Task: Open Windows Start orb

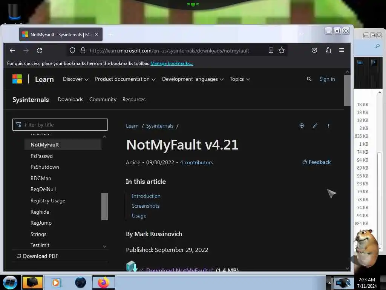Action: 10,282
